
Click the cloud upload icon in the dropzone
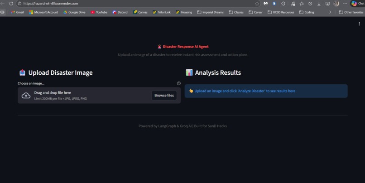(26, 96)
